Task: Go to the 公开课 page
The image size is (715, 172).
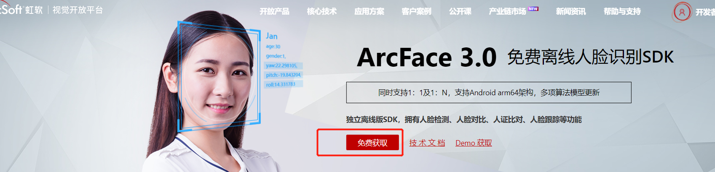Action: (x=460, y=11)
